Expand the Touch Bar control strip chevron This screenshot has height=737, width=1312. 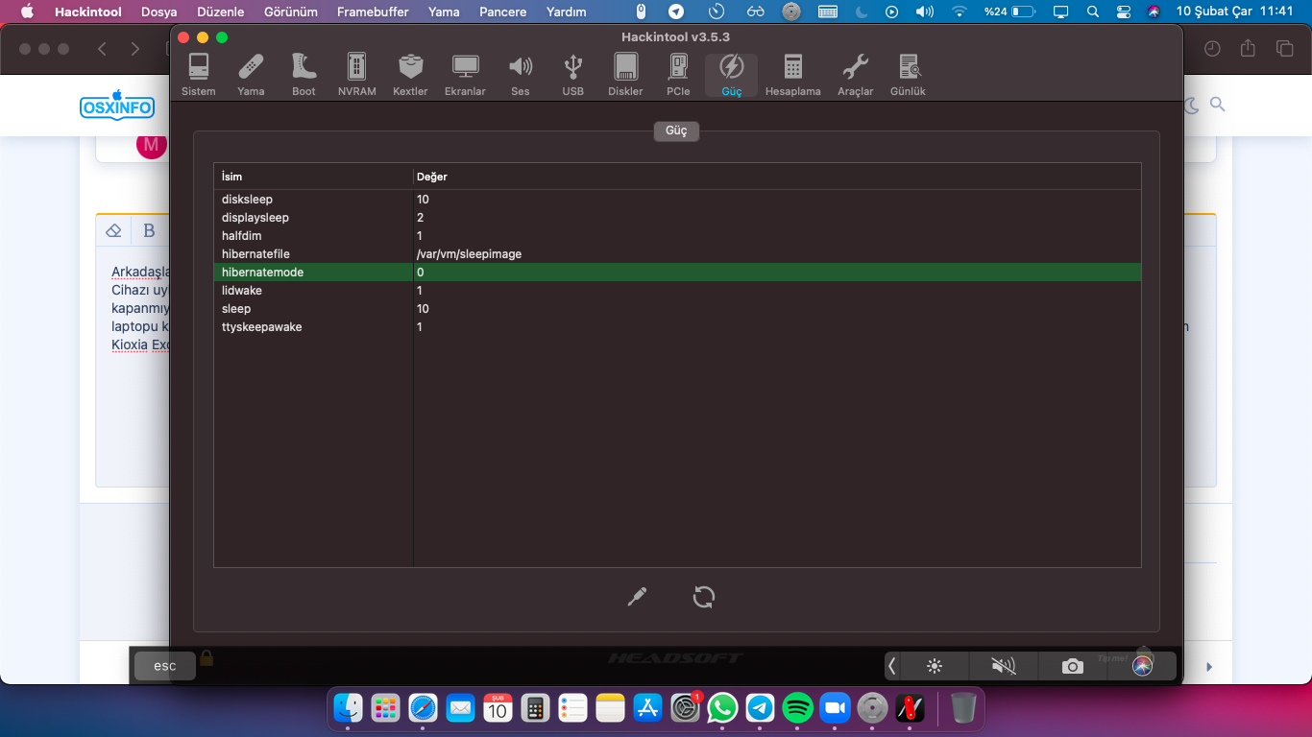(x=892, y=666)
